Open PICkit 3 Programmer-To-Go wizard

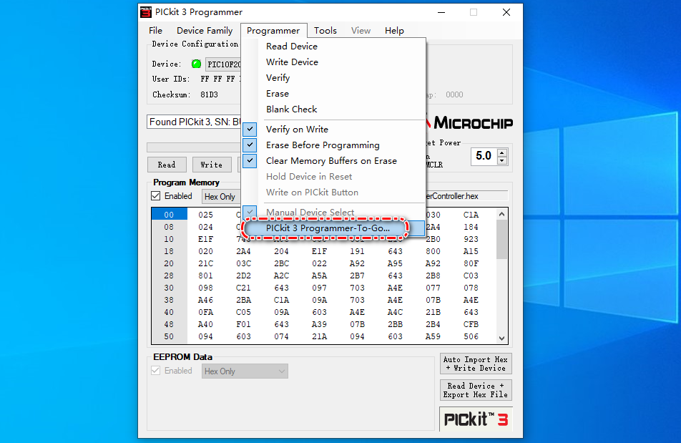333,228
